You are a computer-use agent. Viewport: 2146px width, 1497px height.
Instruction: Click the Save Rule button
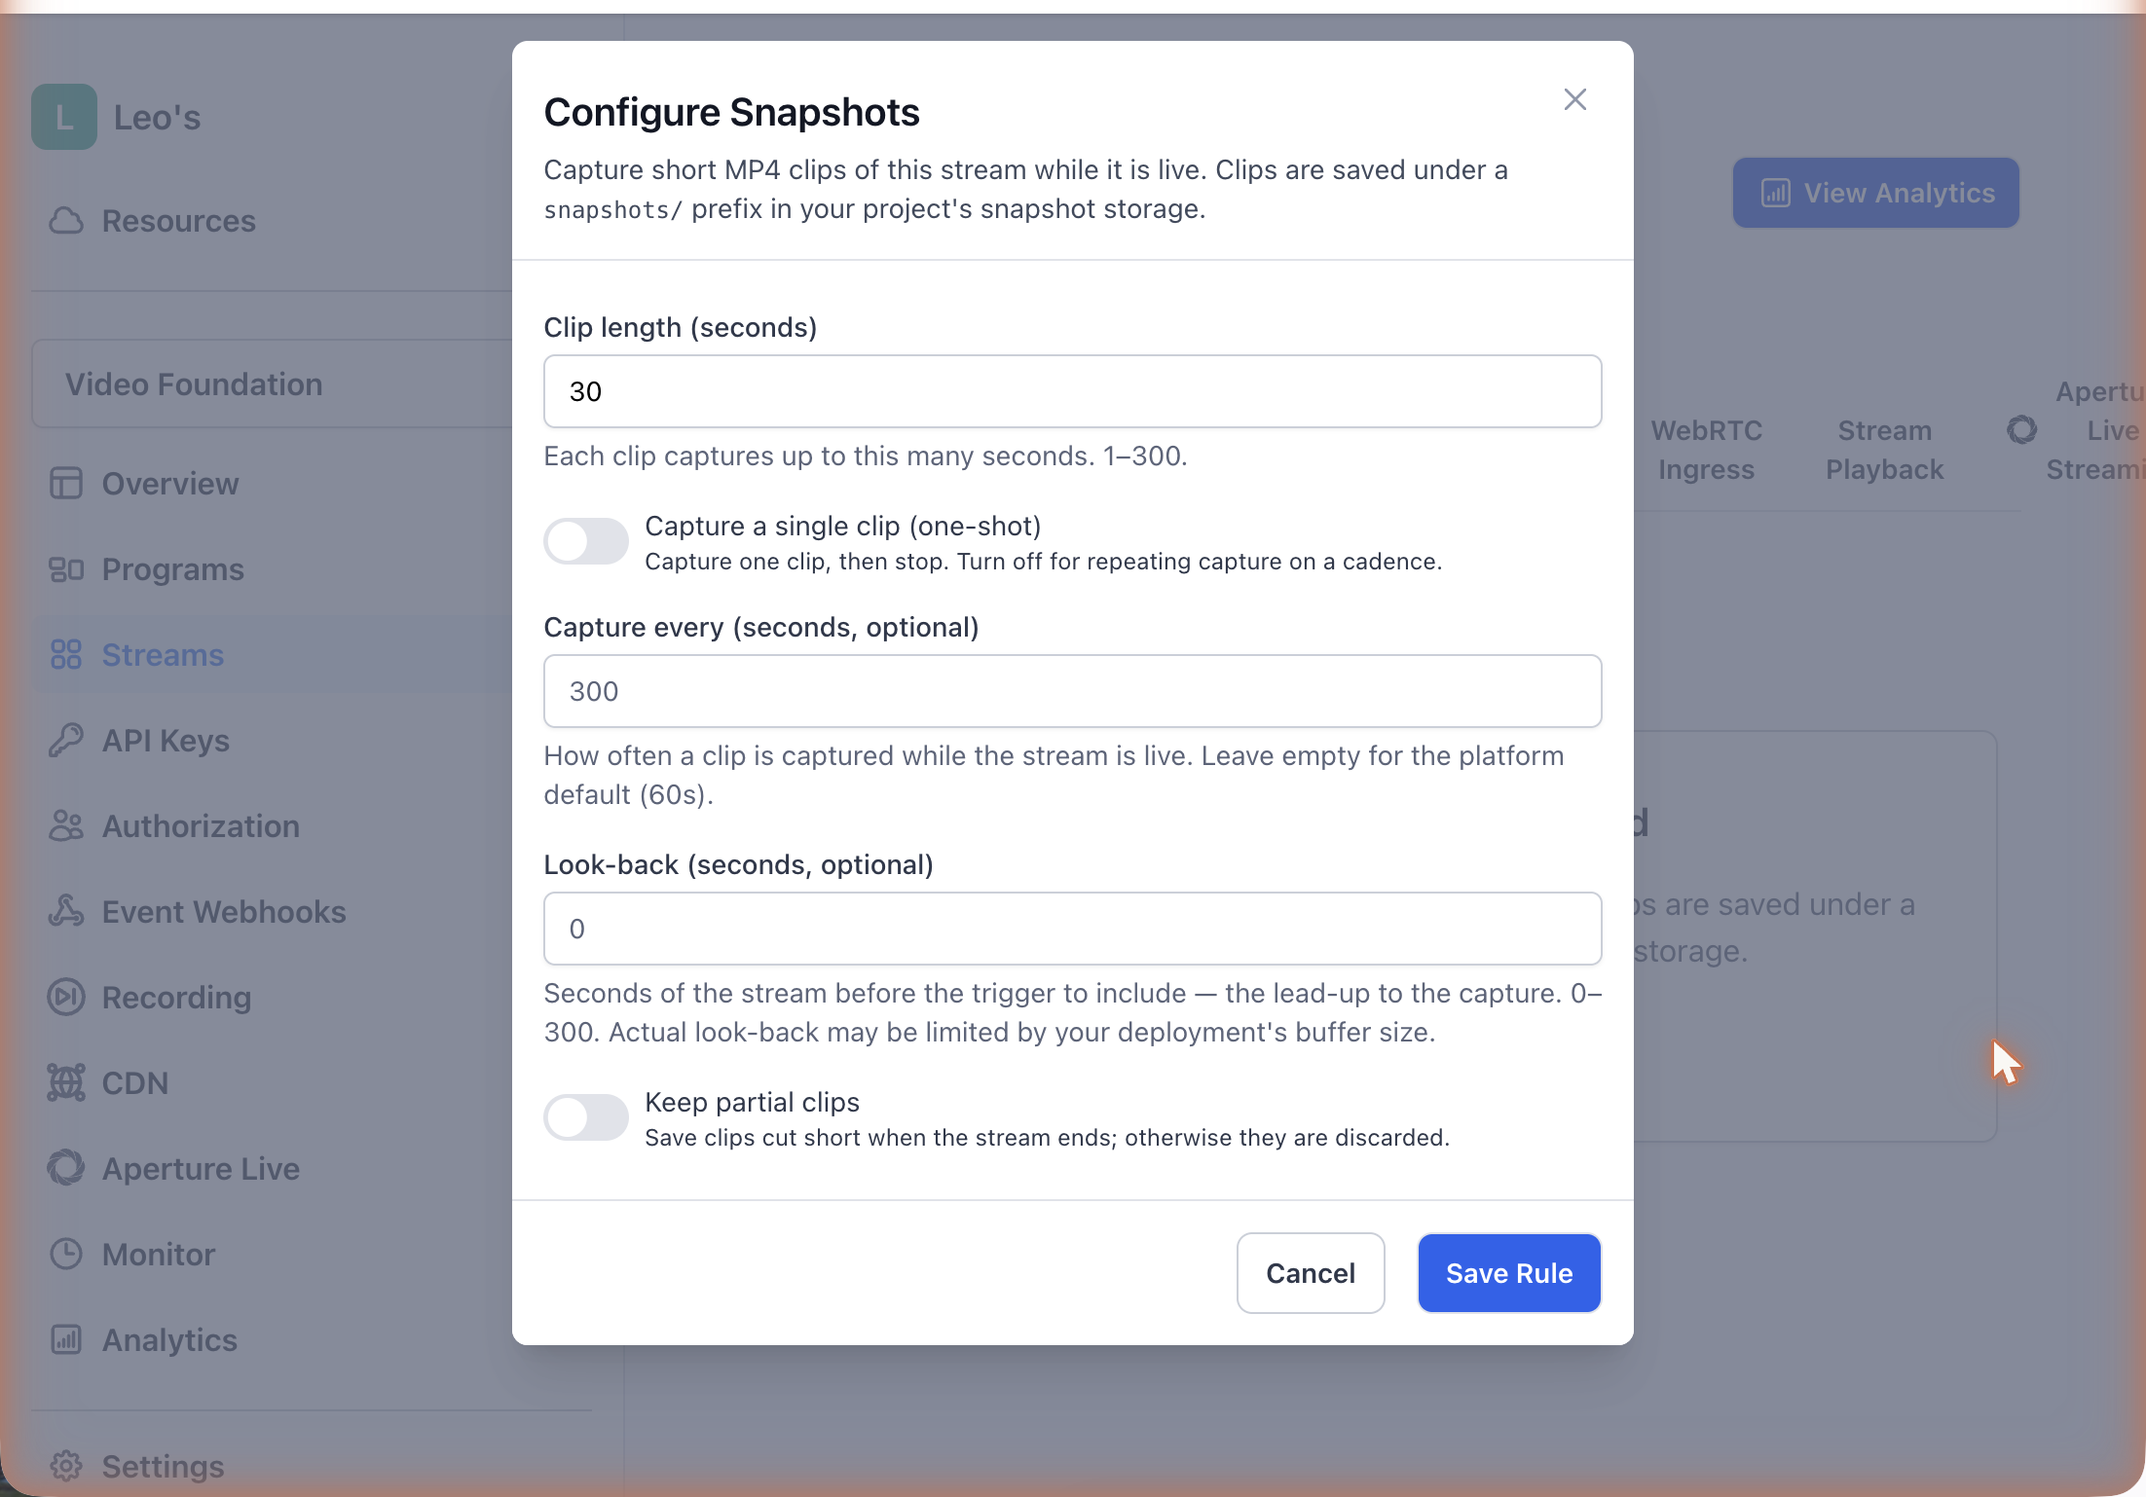click(x=1509, y=1273)
